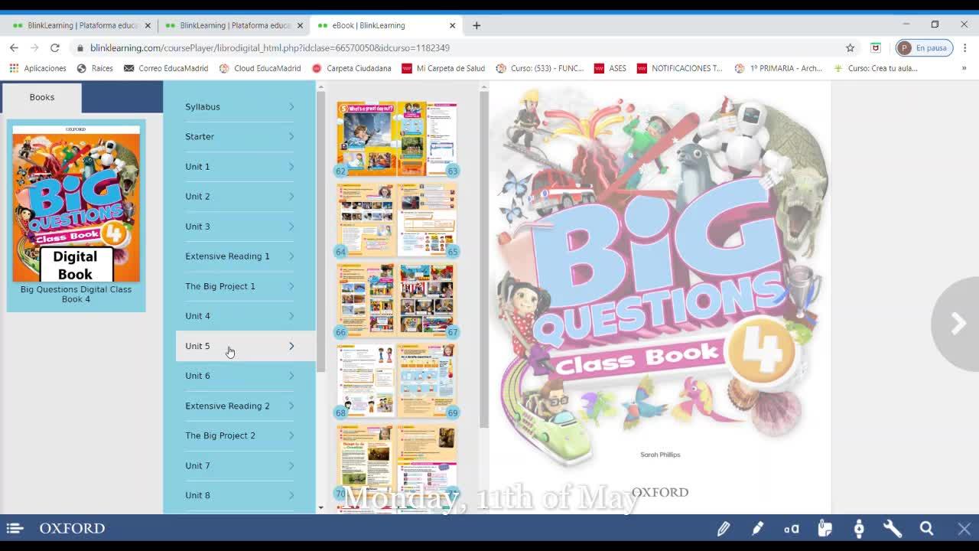Open the NOTIFICACIONES bookmark
979x551 pixels.
click(x=679, y=68)
